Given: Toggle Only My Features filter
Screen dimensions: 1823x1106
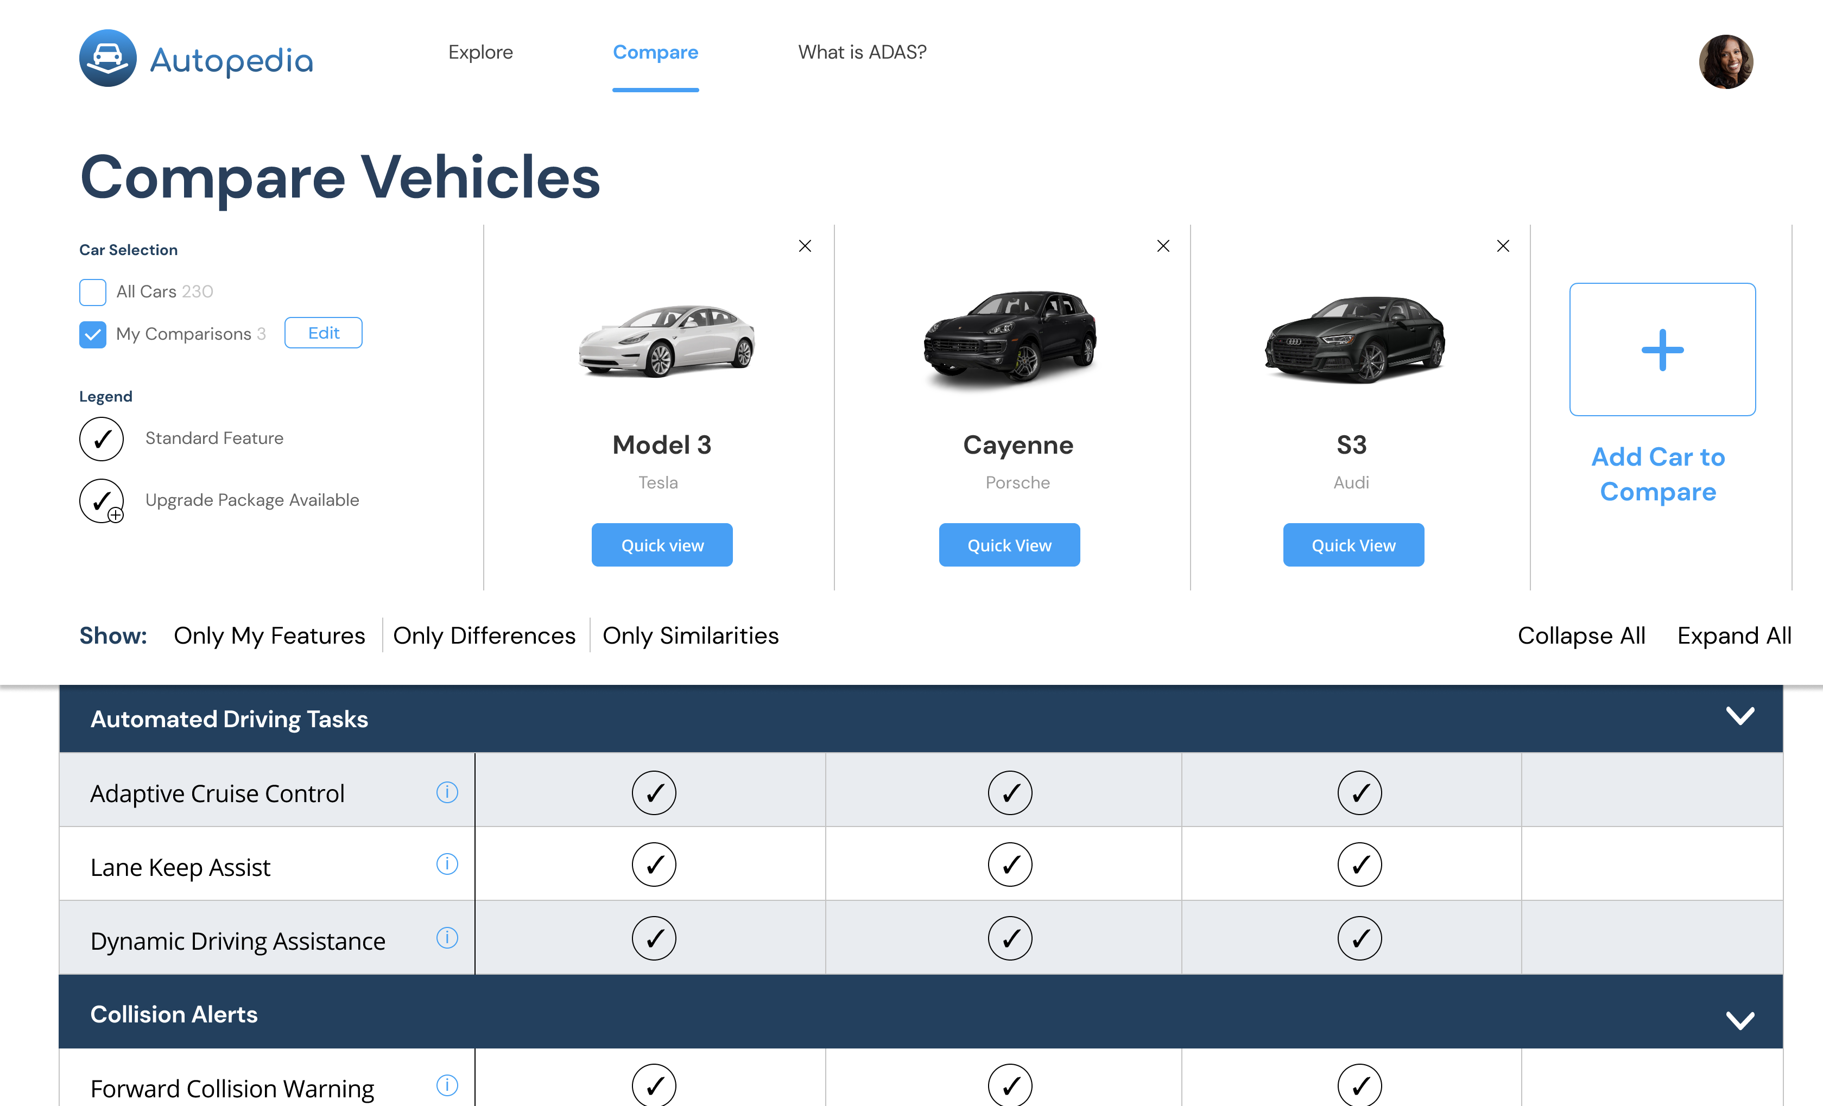Looking at the screenshot, I should coord(269,635).
